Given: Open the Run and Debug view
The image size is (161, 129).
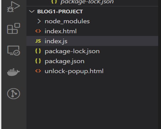Looking at the screenshot, I should [x=13, y=7].
